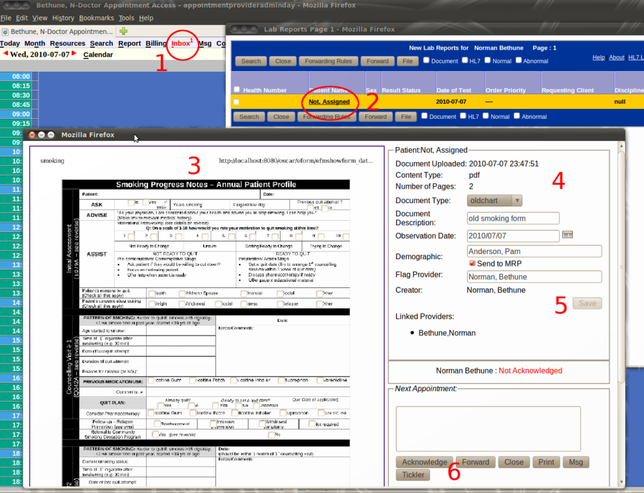Viewport: 644px width, 493px height.
Task: Check the upper Normal filter checkbox in Lab Reports
Action: point(487,60)
